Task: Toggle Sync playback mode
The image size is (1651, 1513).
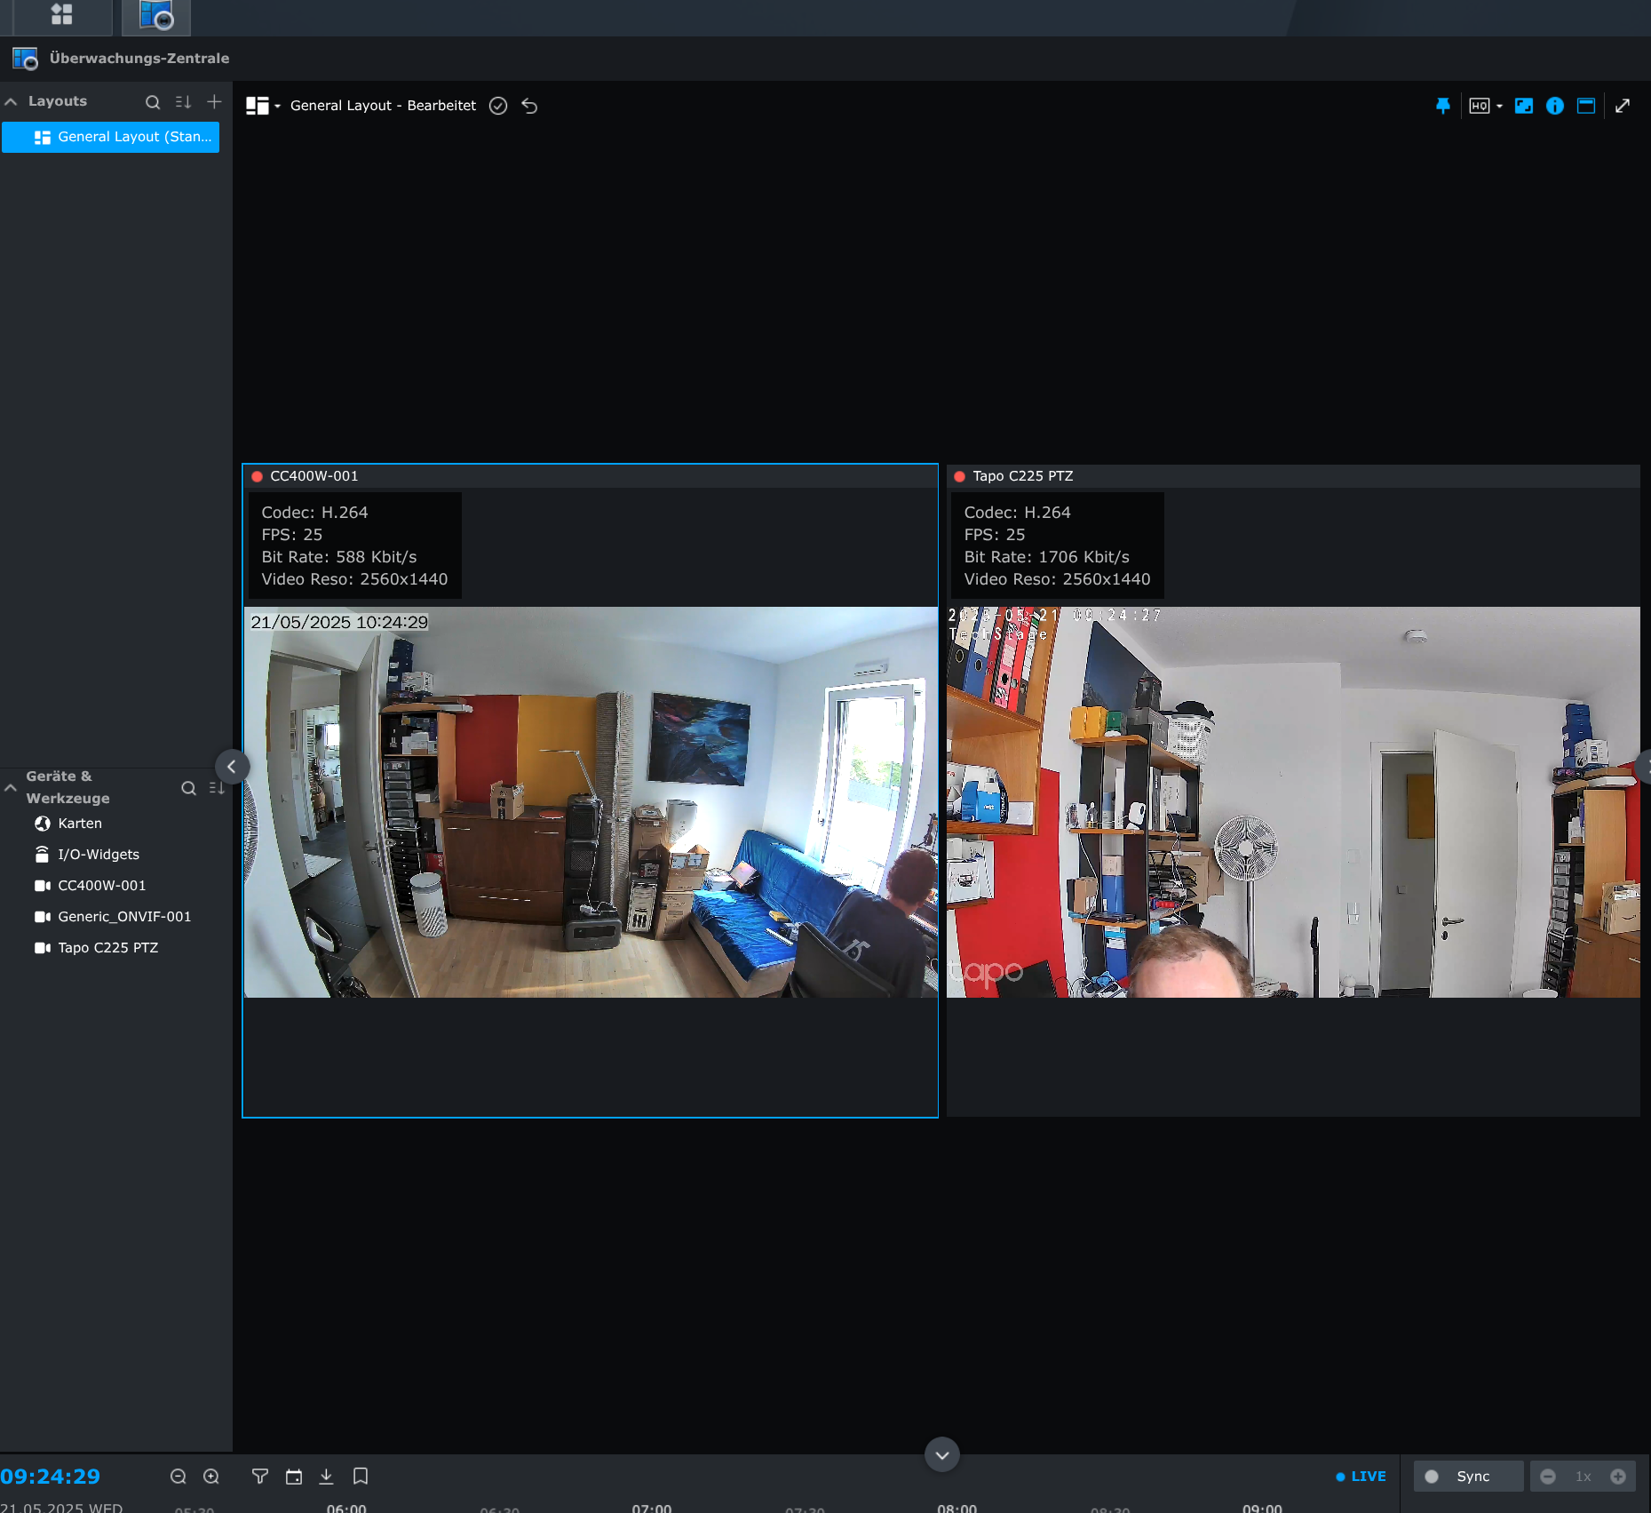Action: tap(1468, 1477)
